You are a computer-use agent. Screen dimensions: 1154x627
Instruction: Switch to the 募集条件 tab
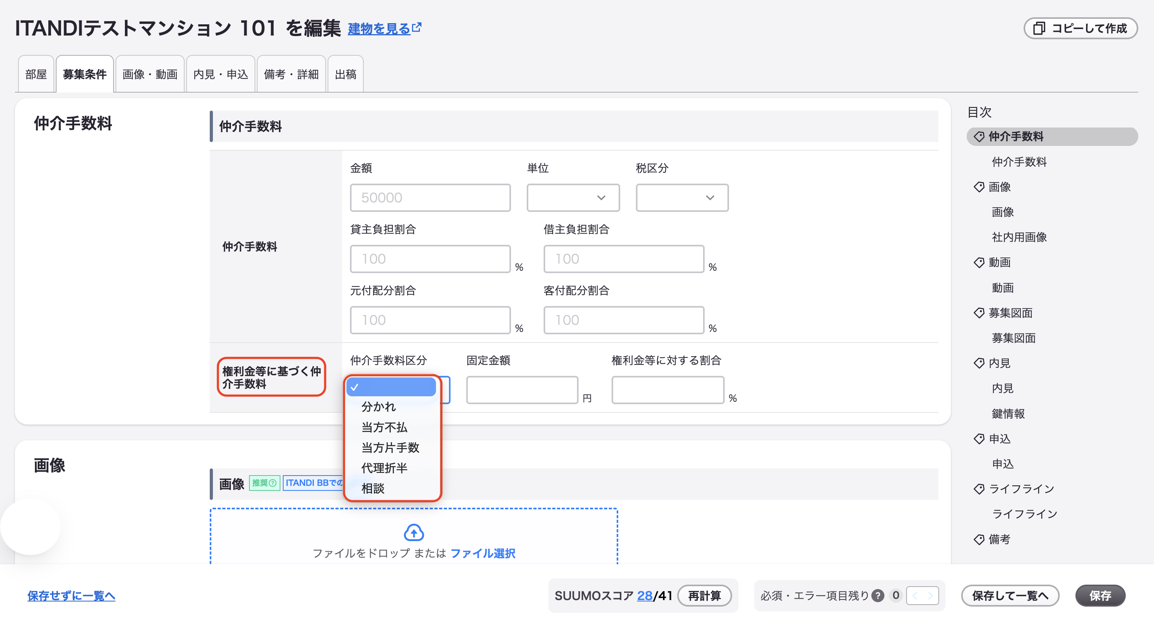[85, 74]
